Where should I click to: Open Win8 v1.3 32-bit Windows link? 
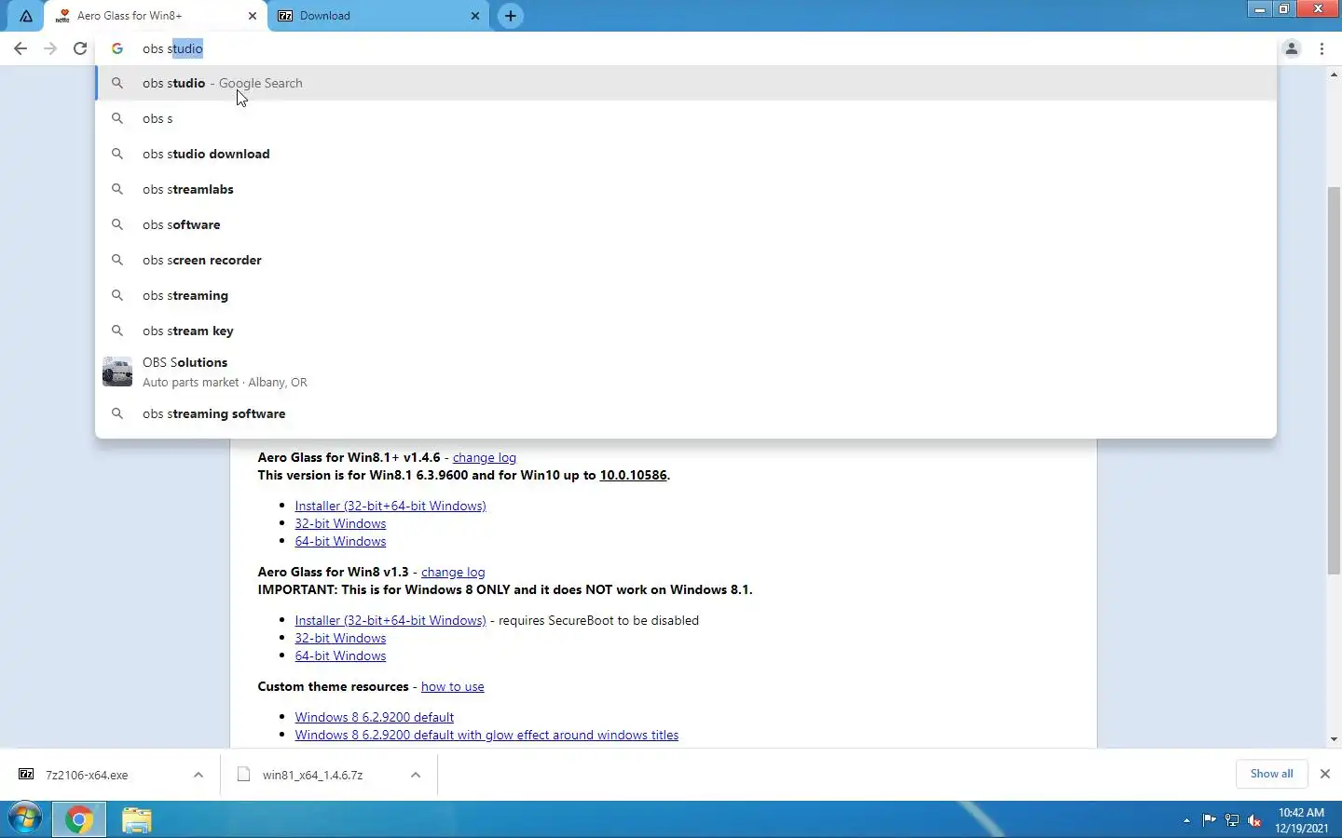pyautogui.click(x=340, y=638)
